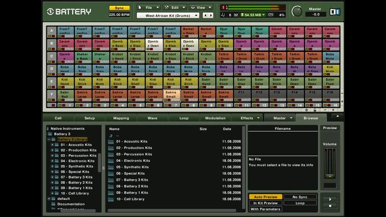Sort the file list by Name
This screenshot has width=386, height=217.
[x=114, y=129]
